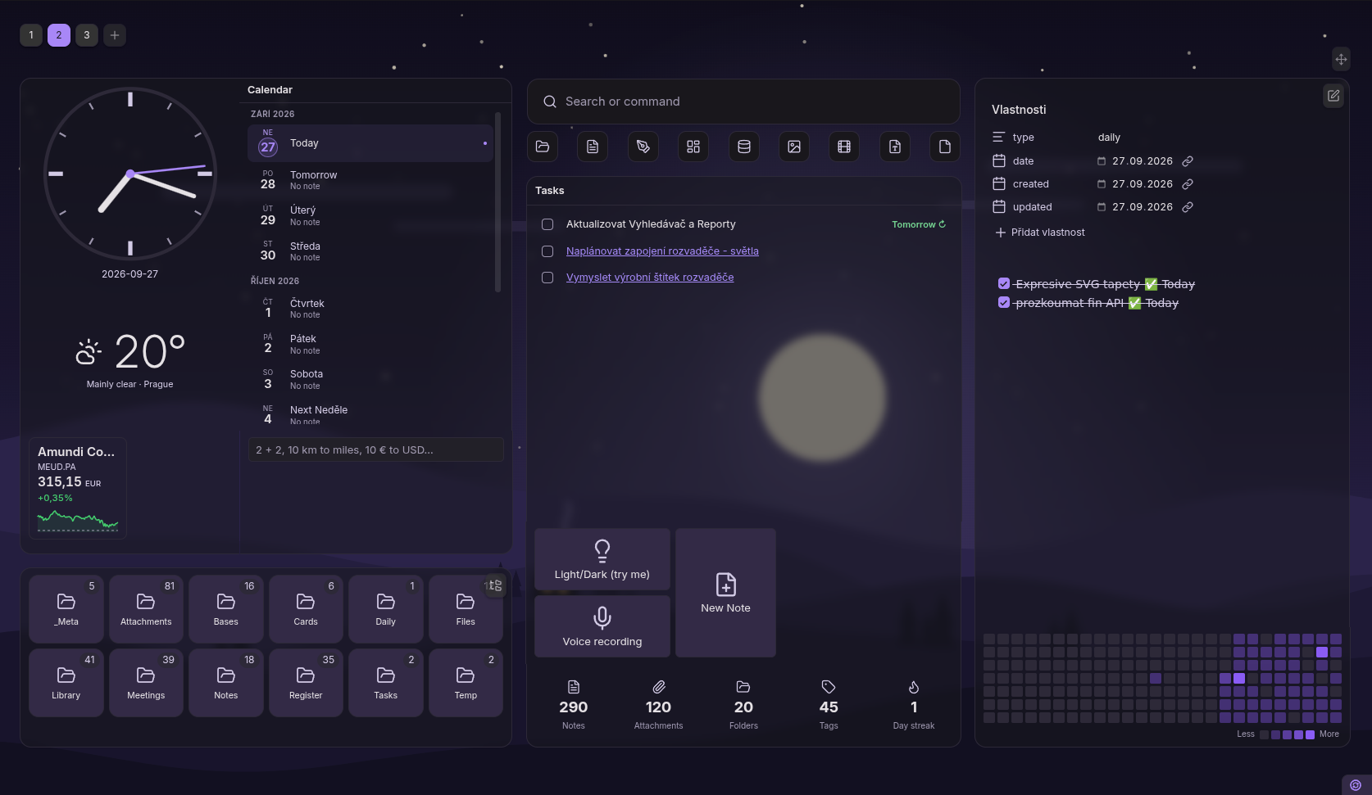The height and width of the screenshot is (795, 1372).
Task: Select Tomorrow, 28, in calendar list
Action: click(370, 179)
